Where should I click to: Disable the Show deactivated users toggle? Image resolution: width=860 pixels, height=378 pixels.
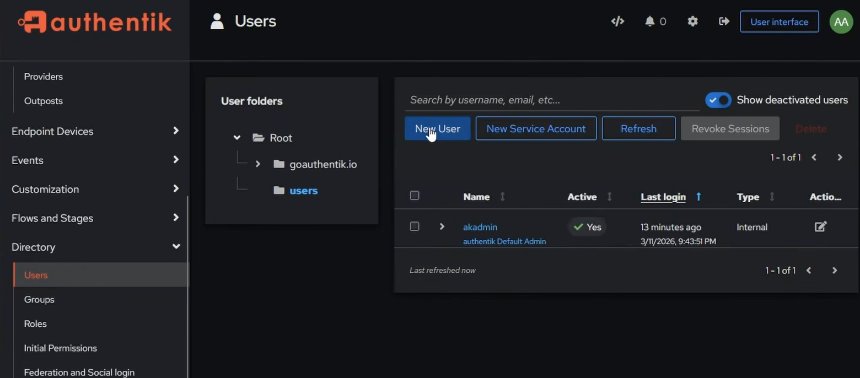click(717, 100)
